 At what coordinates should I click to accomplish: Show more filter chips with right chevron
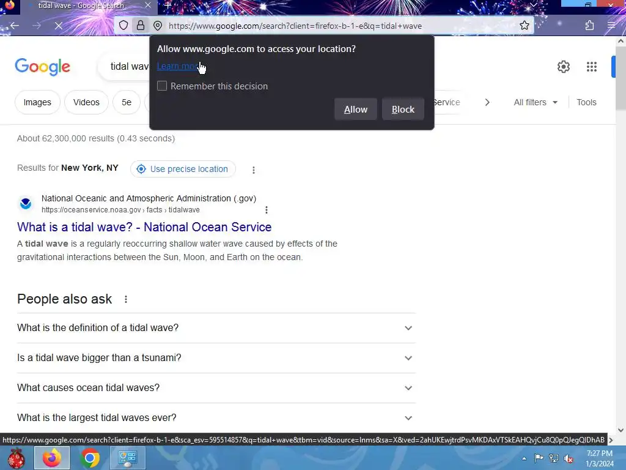(x=487, y=102)
